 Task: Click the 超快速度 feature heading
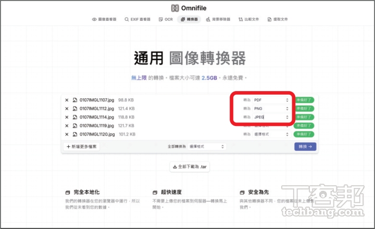tap(171, 192)
